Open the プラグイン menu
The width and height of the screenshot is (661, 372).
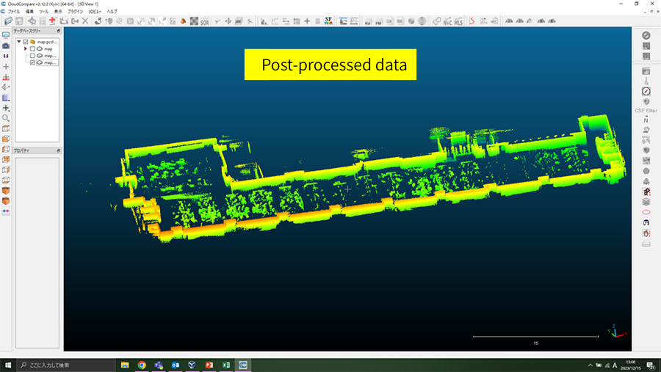[x=76, y=12]
